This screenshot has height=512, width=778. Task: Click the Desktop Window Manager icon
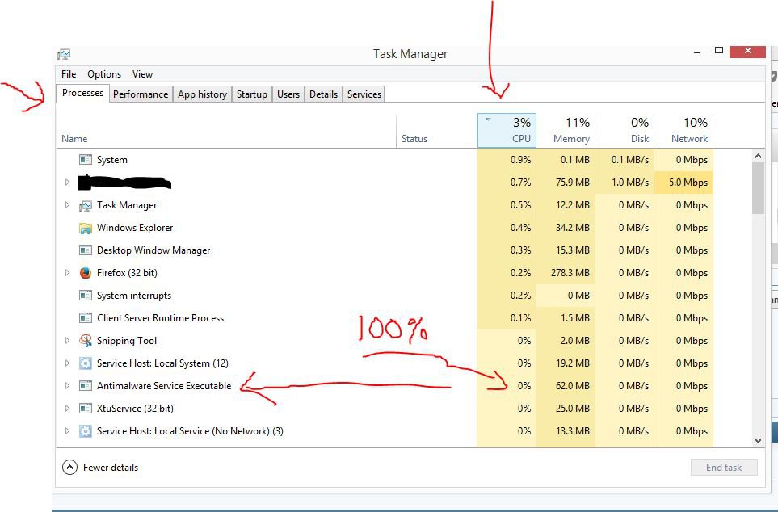[86, 250]
